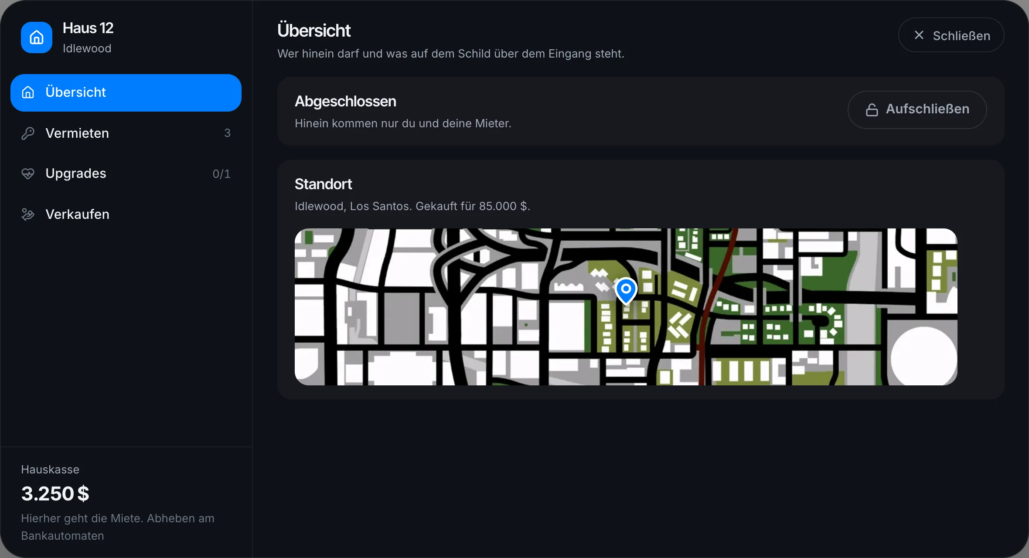Click the Idlewood map thumbnail
The height and width of the screenshot is (558, 1029).
[x=626, y=307]
